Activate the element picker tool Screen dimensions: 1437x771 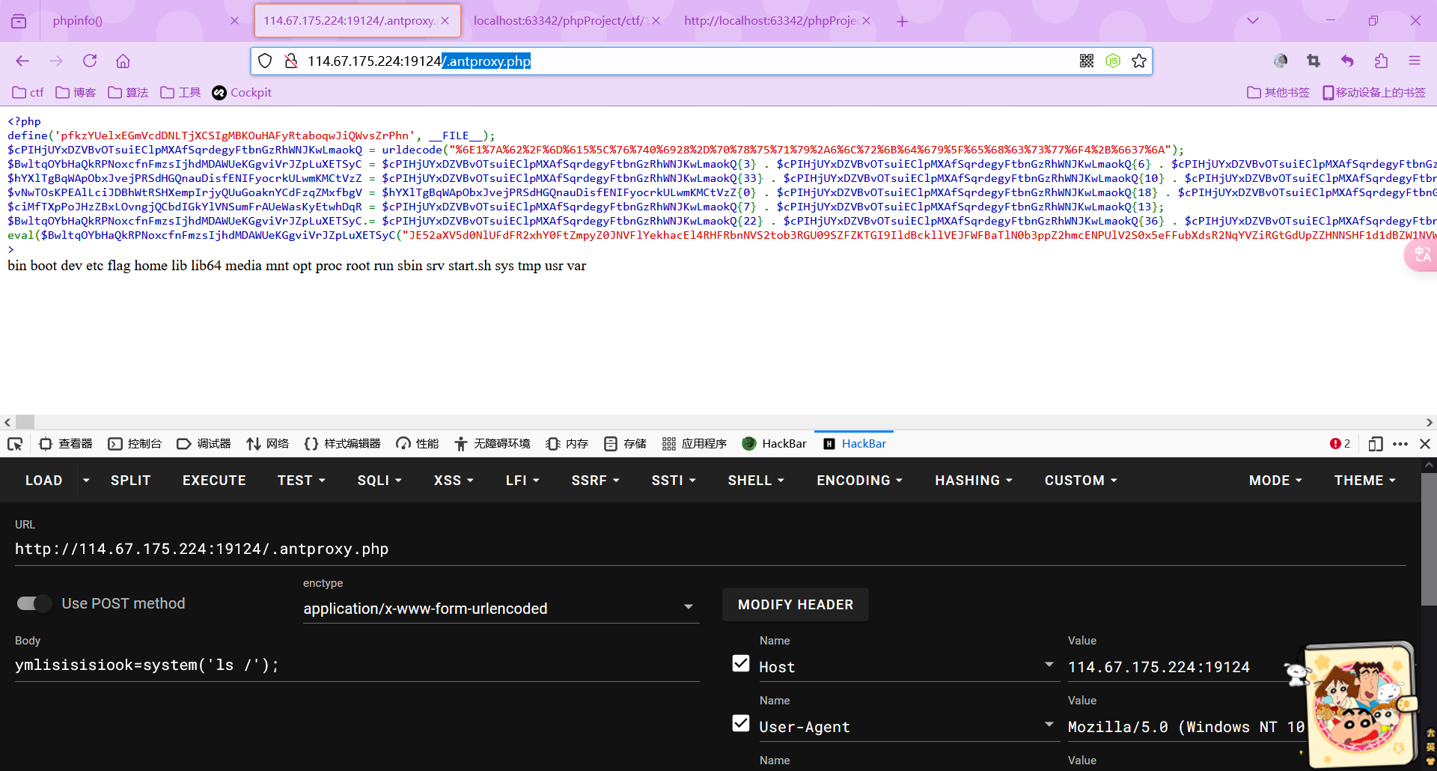pyautogui.click(x=15, y=444)
